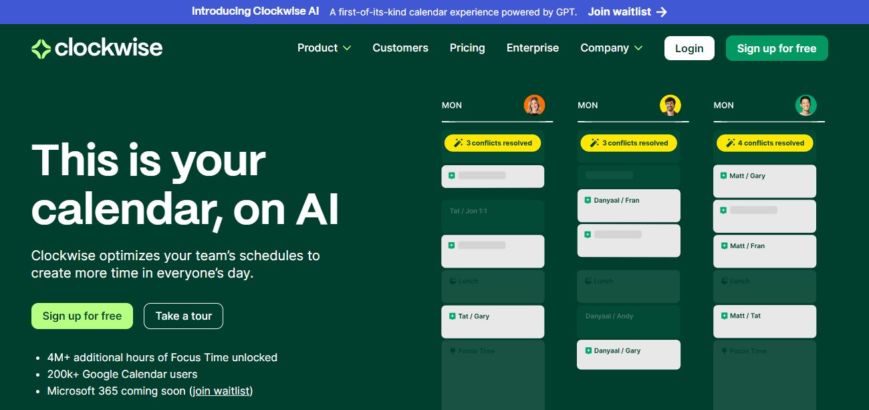Click the 4M+ additional hours bullet text
This screenshot has width=869, height=410.
[162, 357]
